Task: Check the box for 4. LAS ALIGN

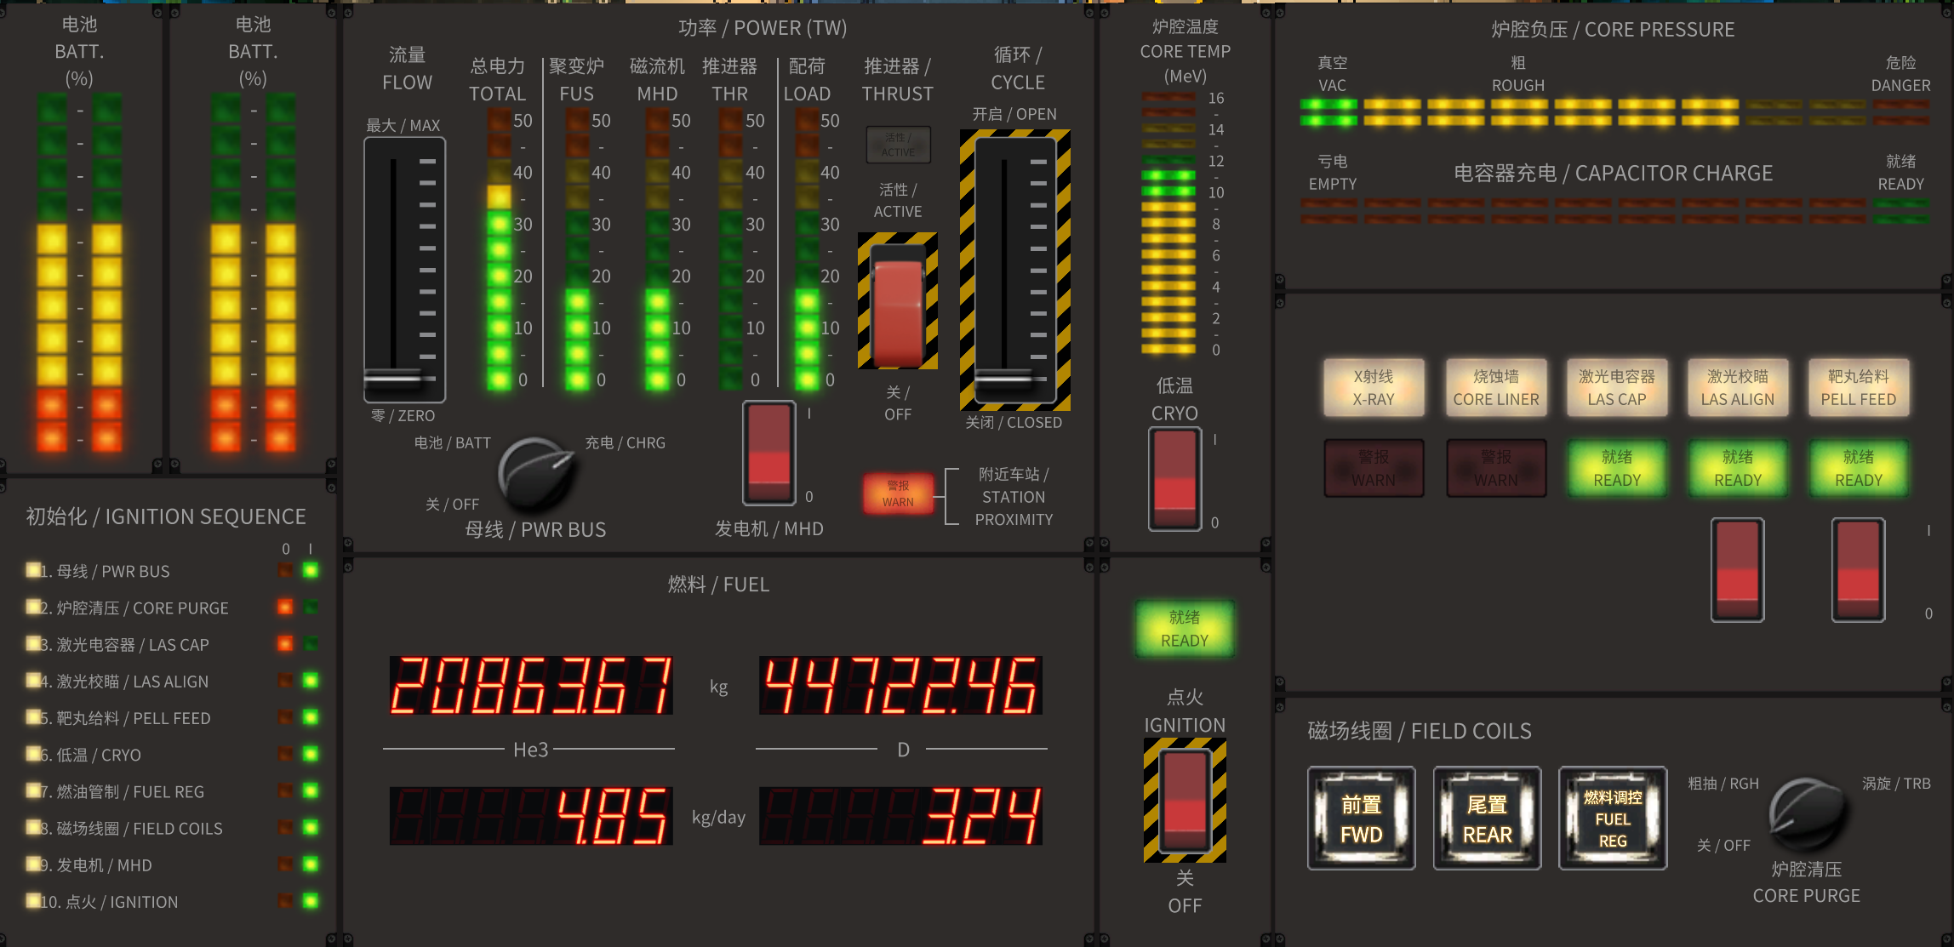Action: coord(33,680)
